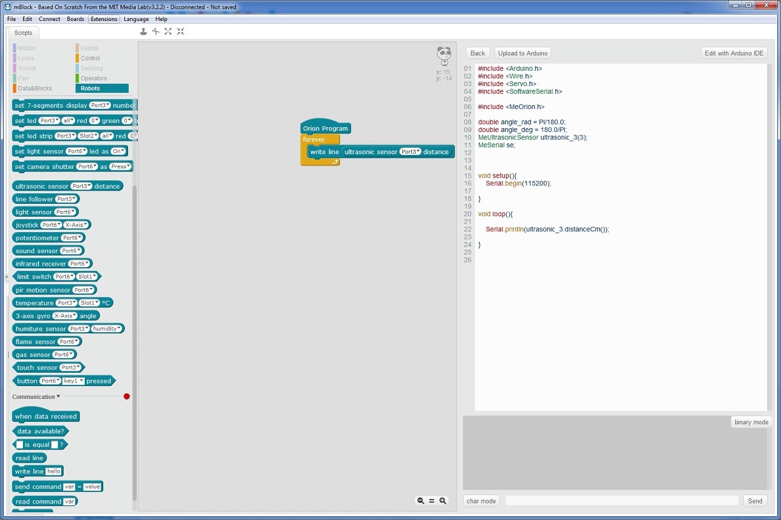This screenshot has width=781, height=520.
Task: Click the write line block in script
Action: click(x=325, y=152)
